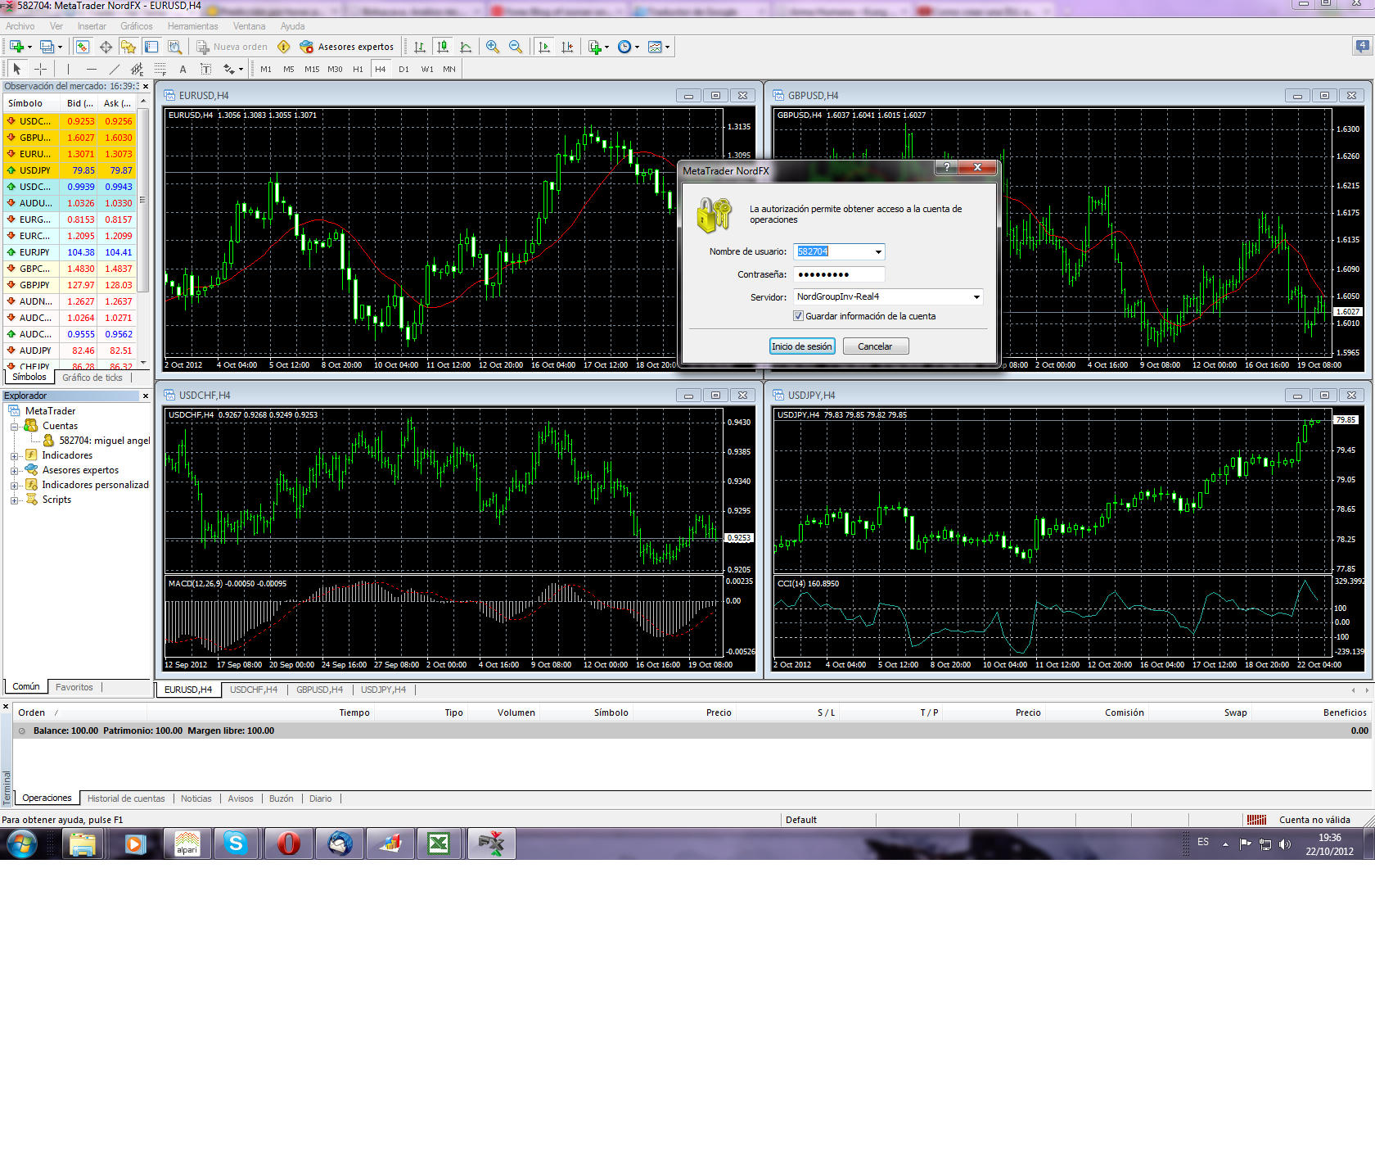Viewport: 1375px width, 1158px height.
Task: Collapse the Cuentas tree node
Action: point(14,426)
